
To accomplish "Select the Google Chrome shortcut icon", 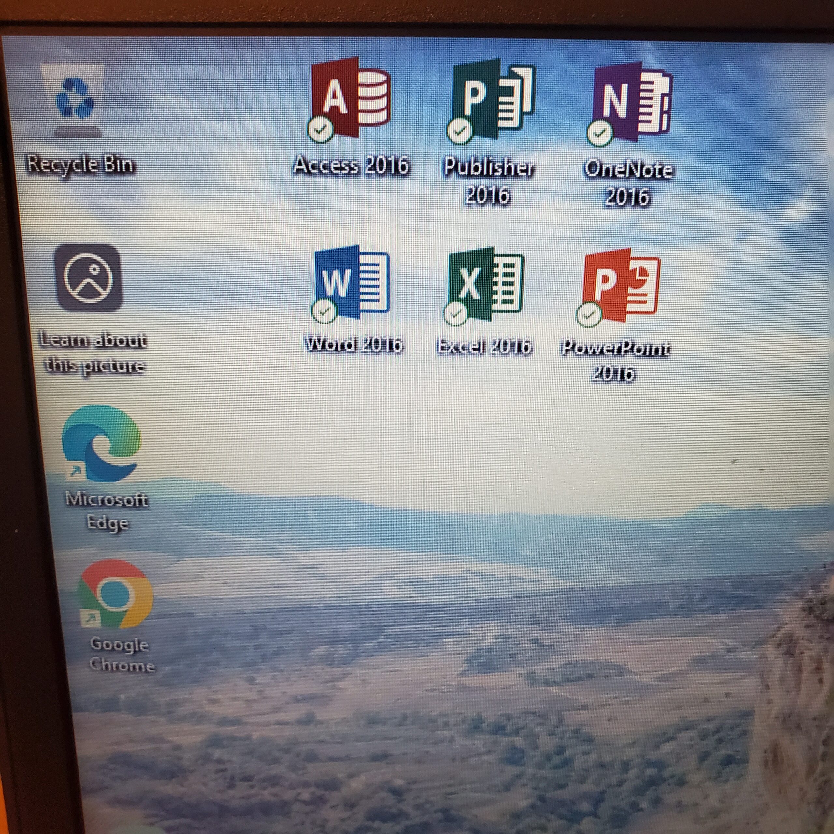I will pyautogui.click(x=115, y=594).
